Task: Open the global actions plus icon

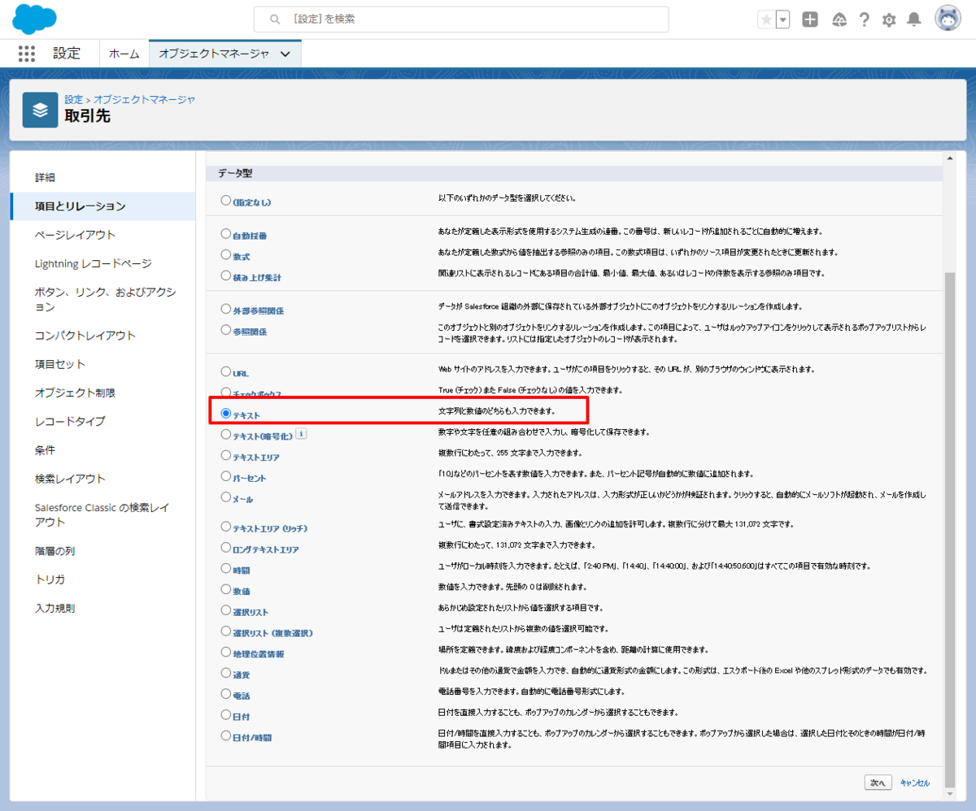Action: point(810,20)
